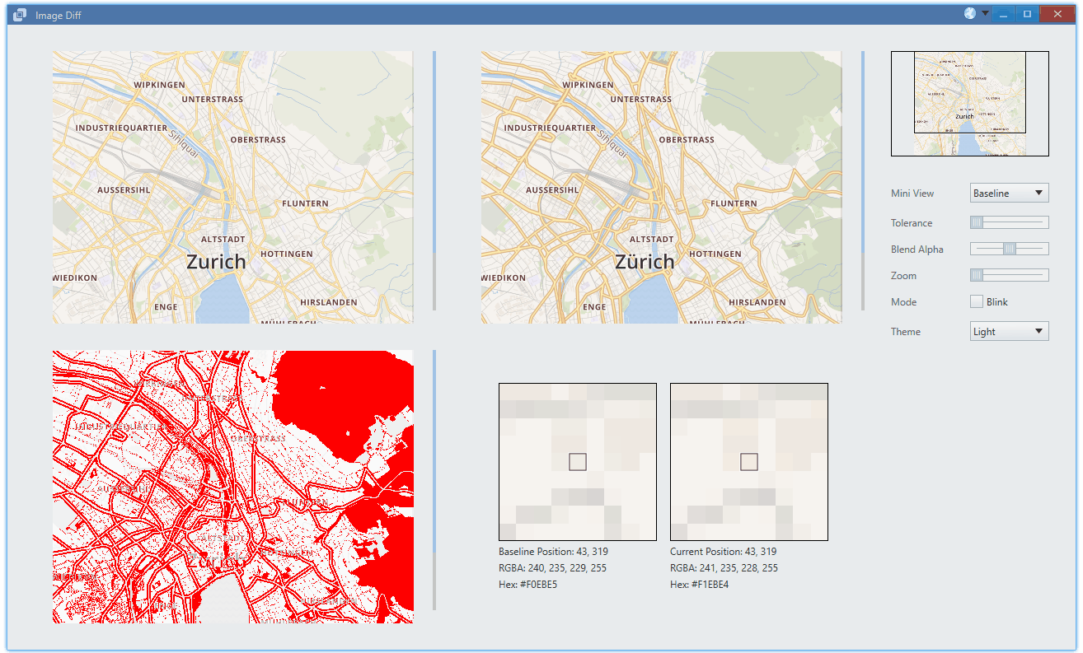Image resolution: width=1083 pixels, height=653 pixels.
Task: Click the globe icon in the title bar
Action: tap(970, 14)
